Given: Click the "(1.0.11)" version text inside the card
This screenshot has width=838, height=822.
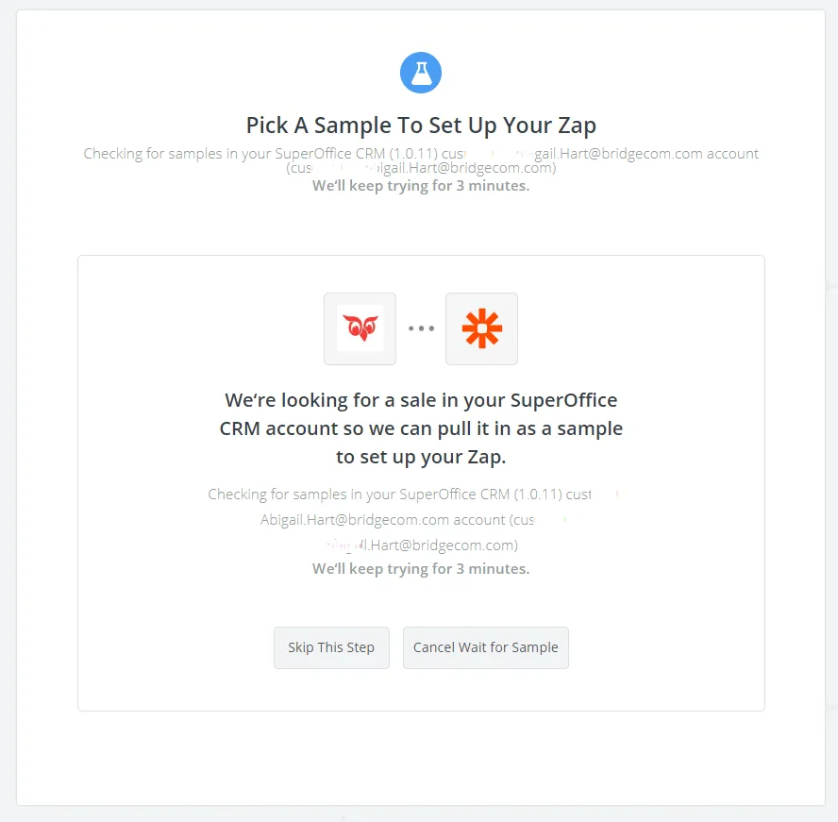Looking at the screenshot, I should click(x=533, y=494).
